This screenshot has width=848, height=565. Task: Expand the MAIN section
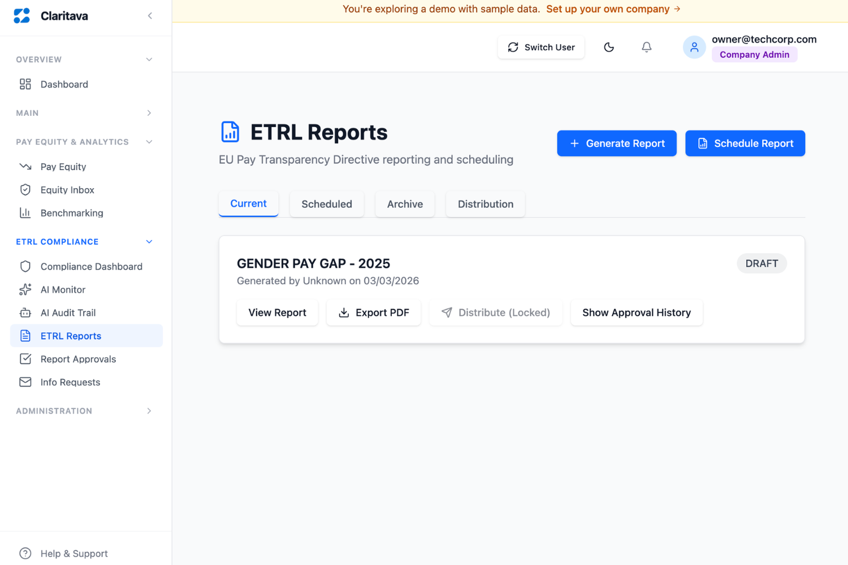149,113
